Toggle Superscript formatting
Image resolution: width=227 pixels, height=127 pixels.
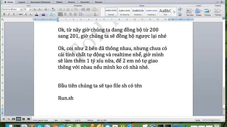(x=26, y=14)
